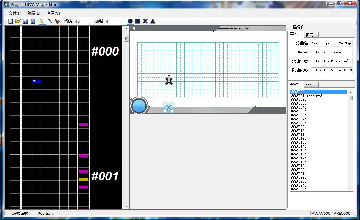Choose the square note button
Image resolution: width=360 pixels, height=220 pixels.
coord(138,21)
